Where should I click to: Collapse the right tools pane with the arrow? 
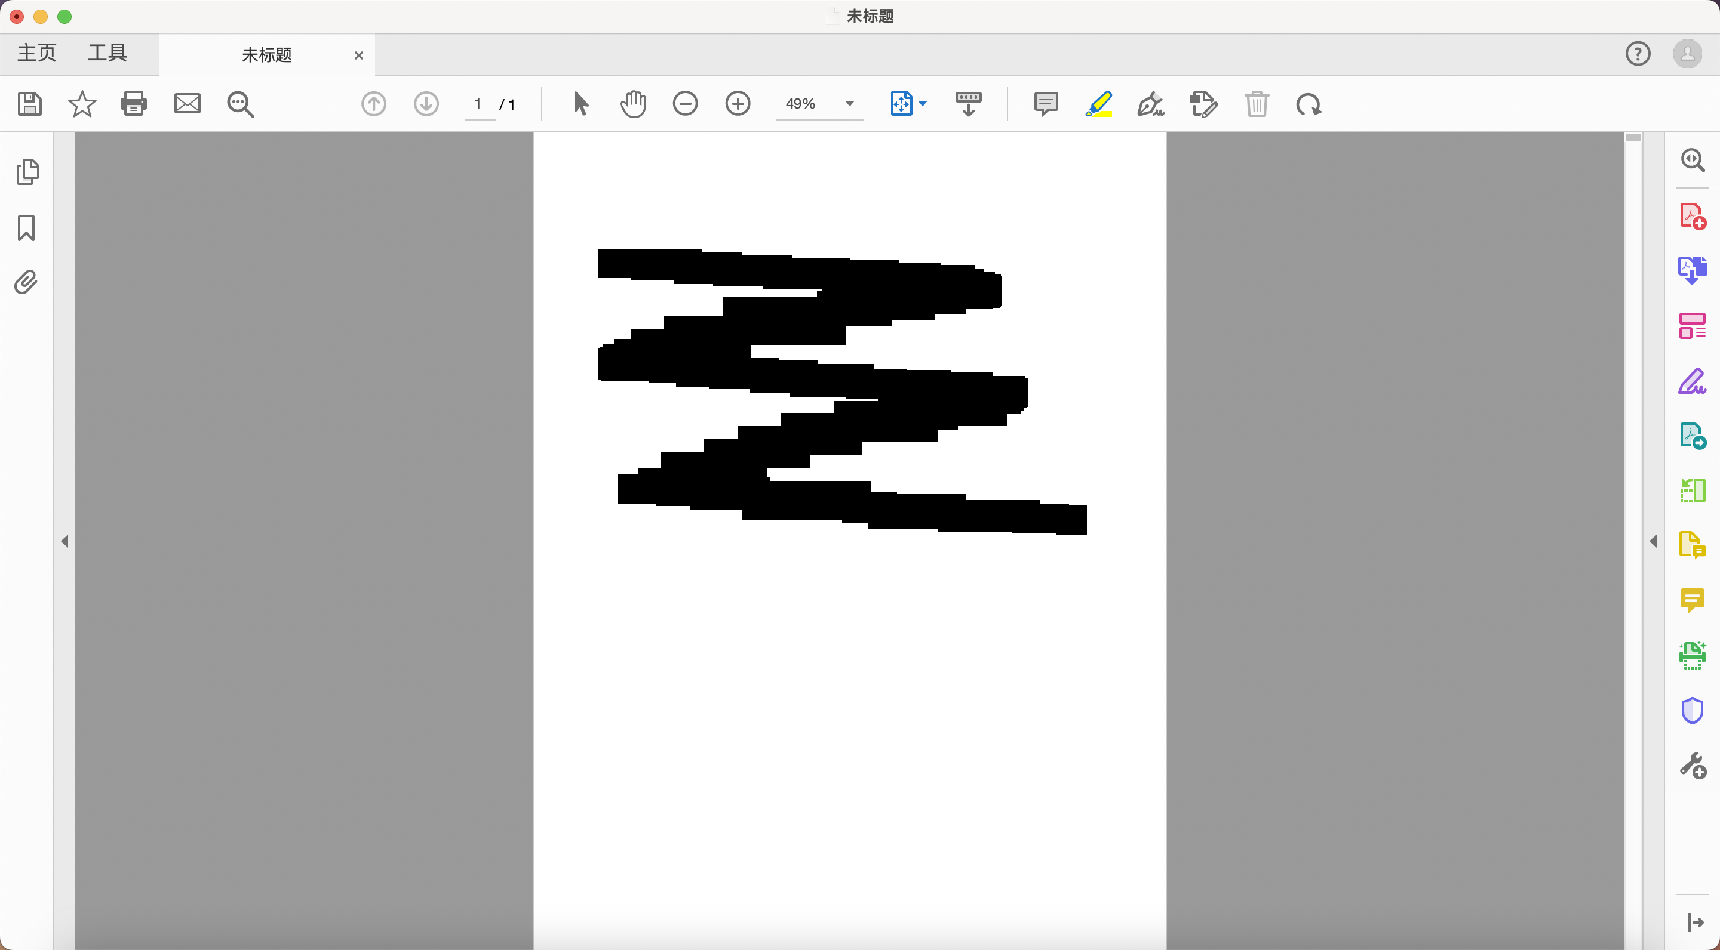point(1654,541)
